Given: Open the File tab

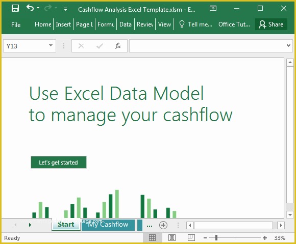Looking at the screenshot, I should (x=16, y=24).
